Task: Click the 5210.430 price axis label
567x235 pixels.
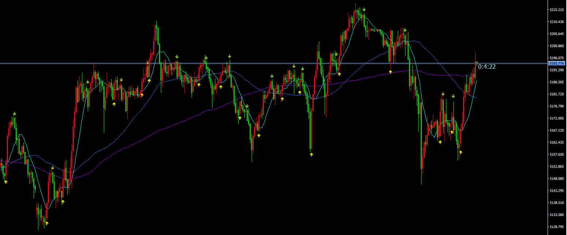Action: click(556, 22)
